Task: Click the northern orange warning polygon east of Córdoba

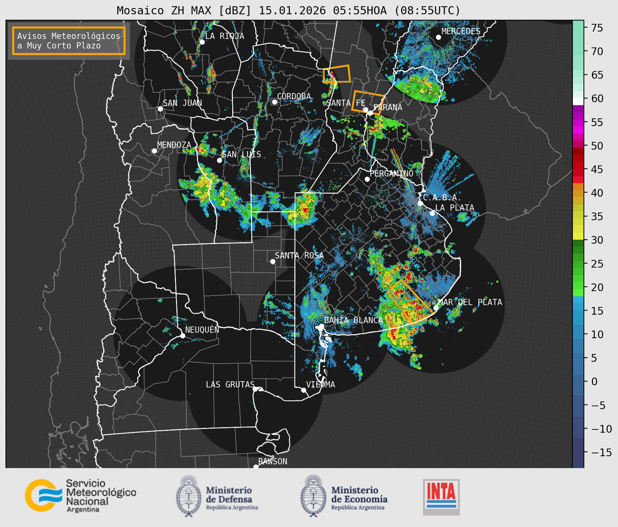Action: pos(337,74)
